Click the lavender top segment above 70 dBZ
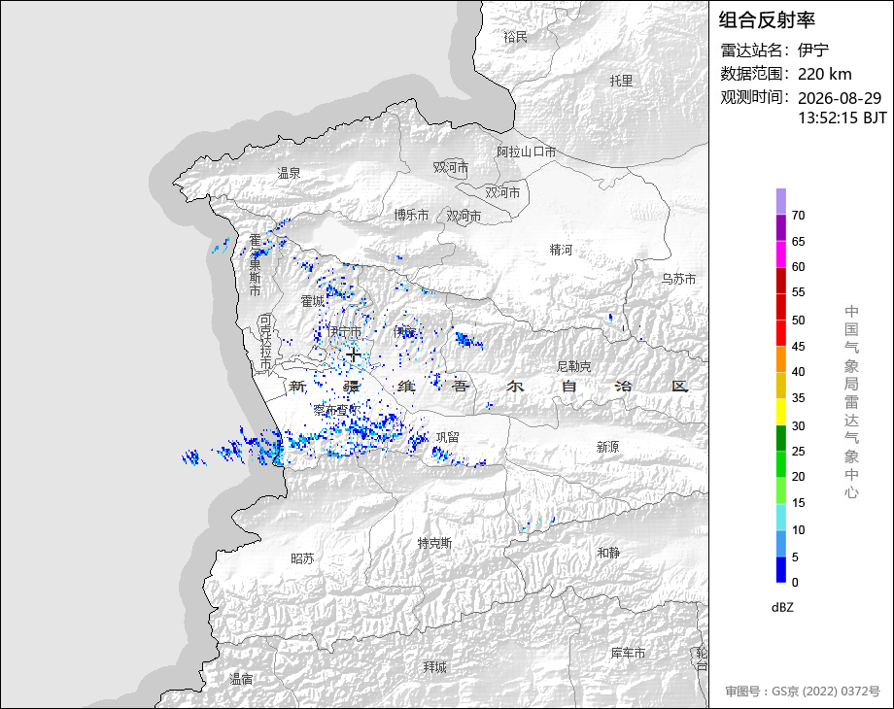This screenshot has height=709, width=894. pos(781,202)
